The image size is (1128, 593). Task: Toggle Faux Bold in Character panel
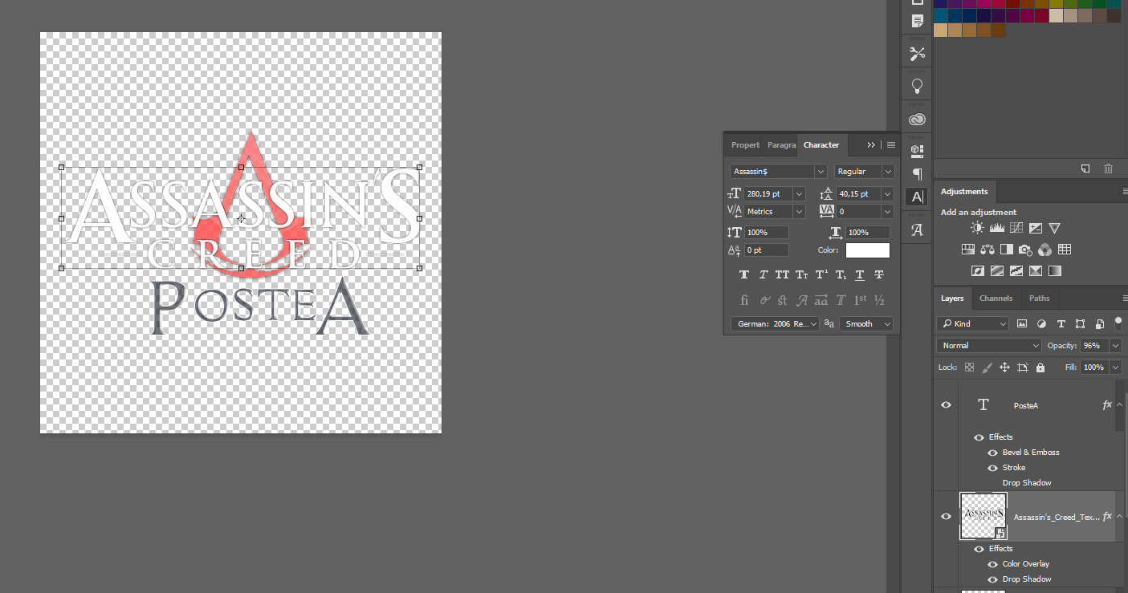744,275
